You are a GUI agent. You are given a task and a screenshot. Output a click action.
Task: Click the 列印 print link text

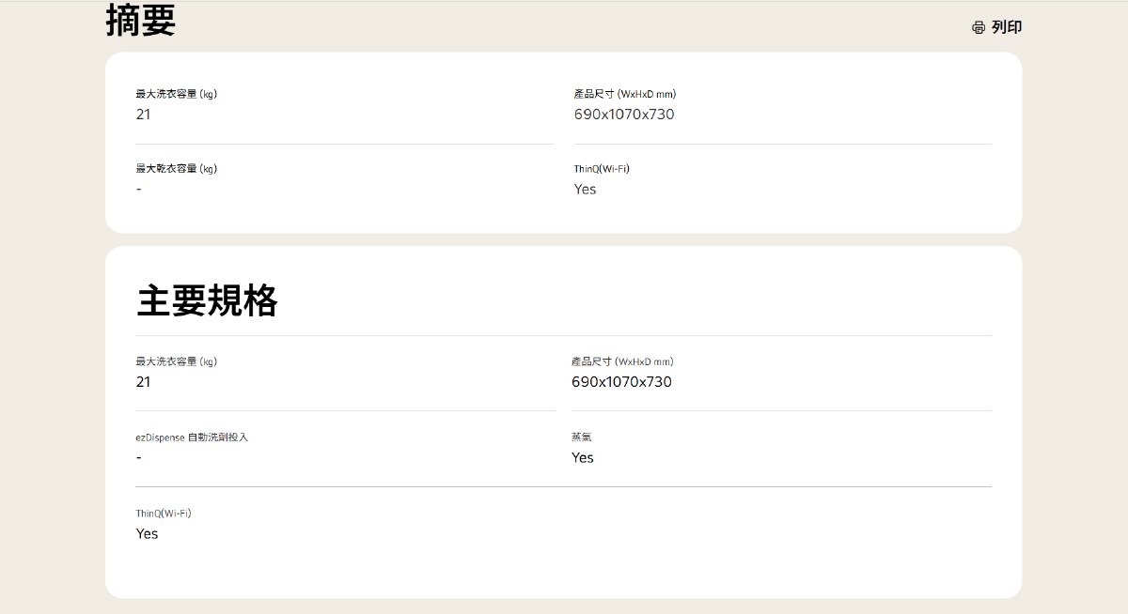(1007, 27)
